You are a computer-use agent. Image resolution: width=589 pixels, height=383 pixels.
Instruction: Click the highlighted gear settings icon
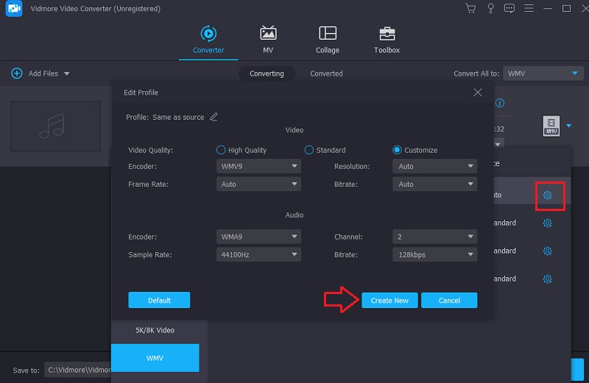[x=547, y=196]
